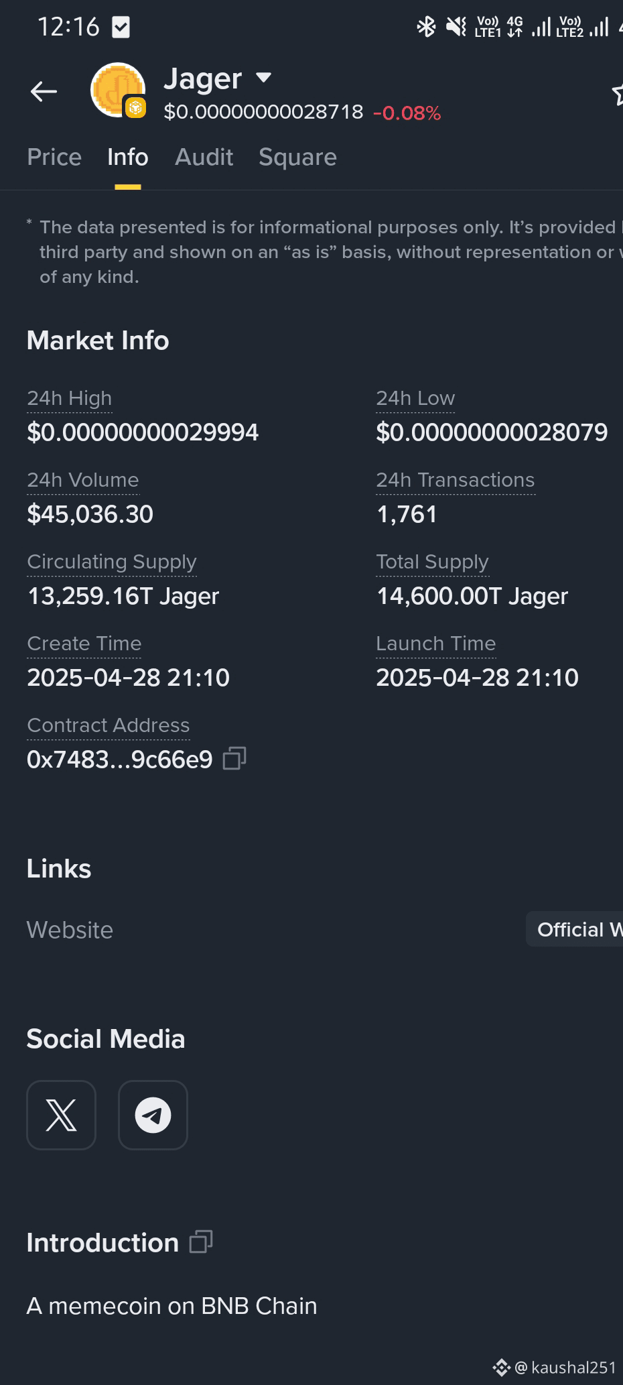This screenshot has height=1385, width=623.
Task: Open the X social media link
Action: (x=61, y=1115)
